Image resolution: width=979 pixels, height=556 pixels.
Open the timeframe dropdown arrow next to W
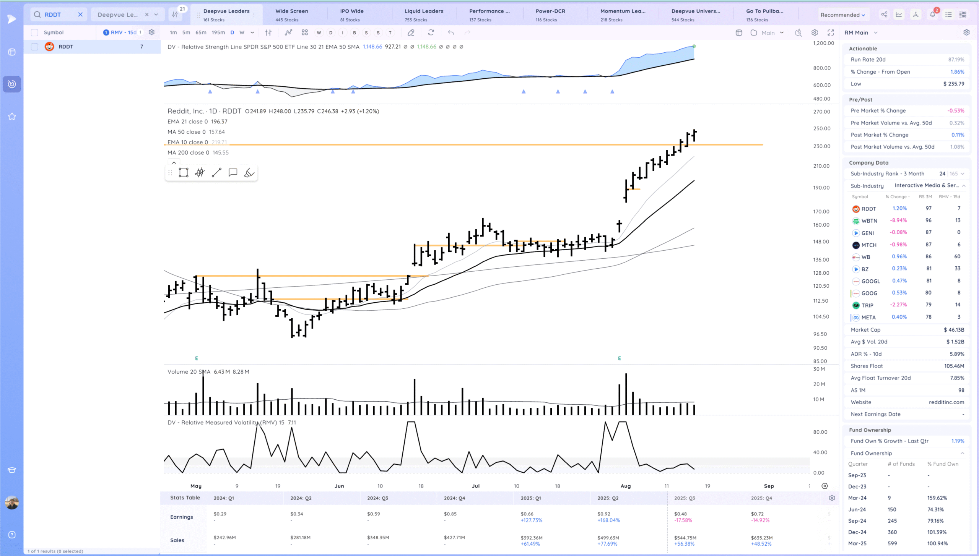[x=252, y=32]
